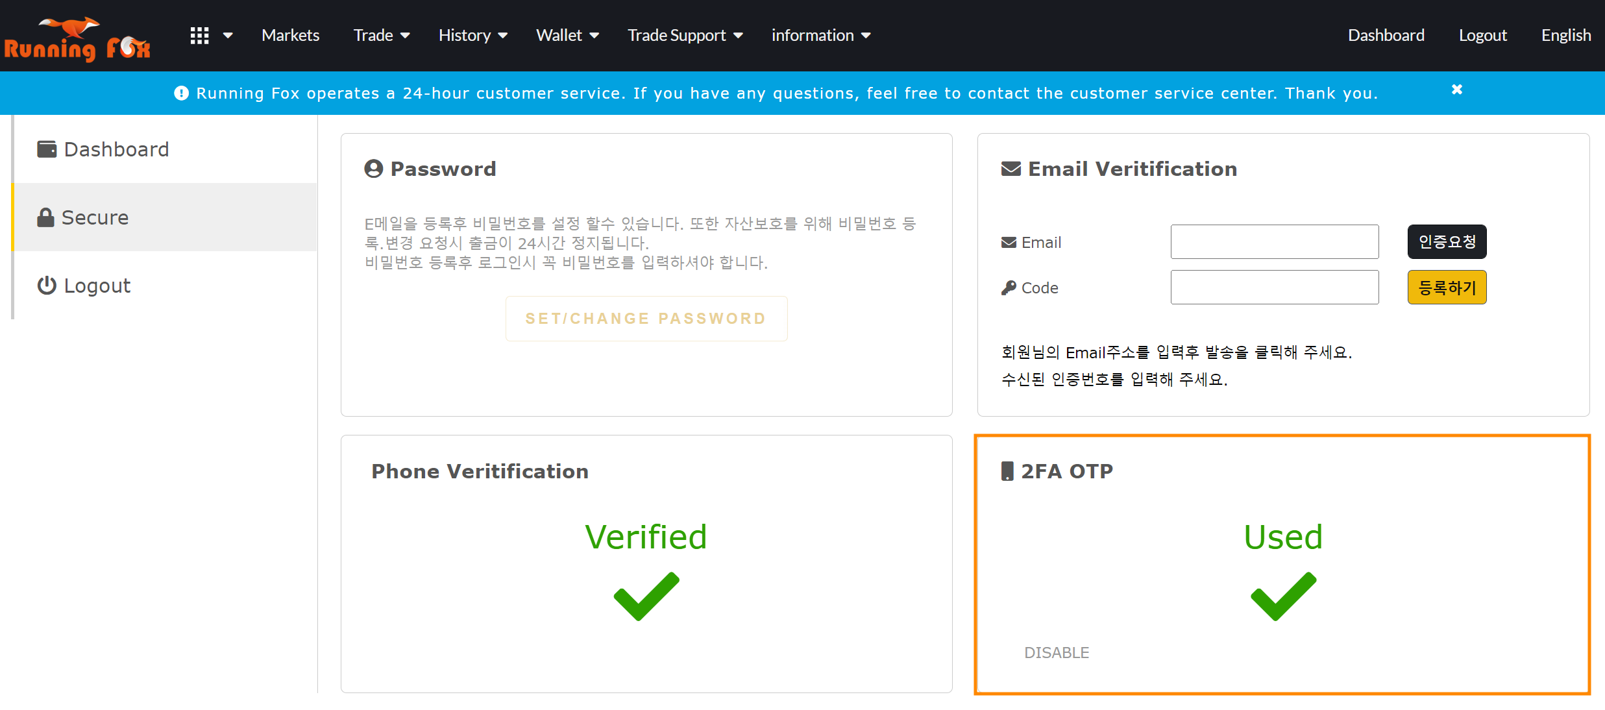
Task: Click the 인증요청 verification request button
Action: pos(1447,241)
